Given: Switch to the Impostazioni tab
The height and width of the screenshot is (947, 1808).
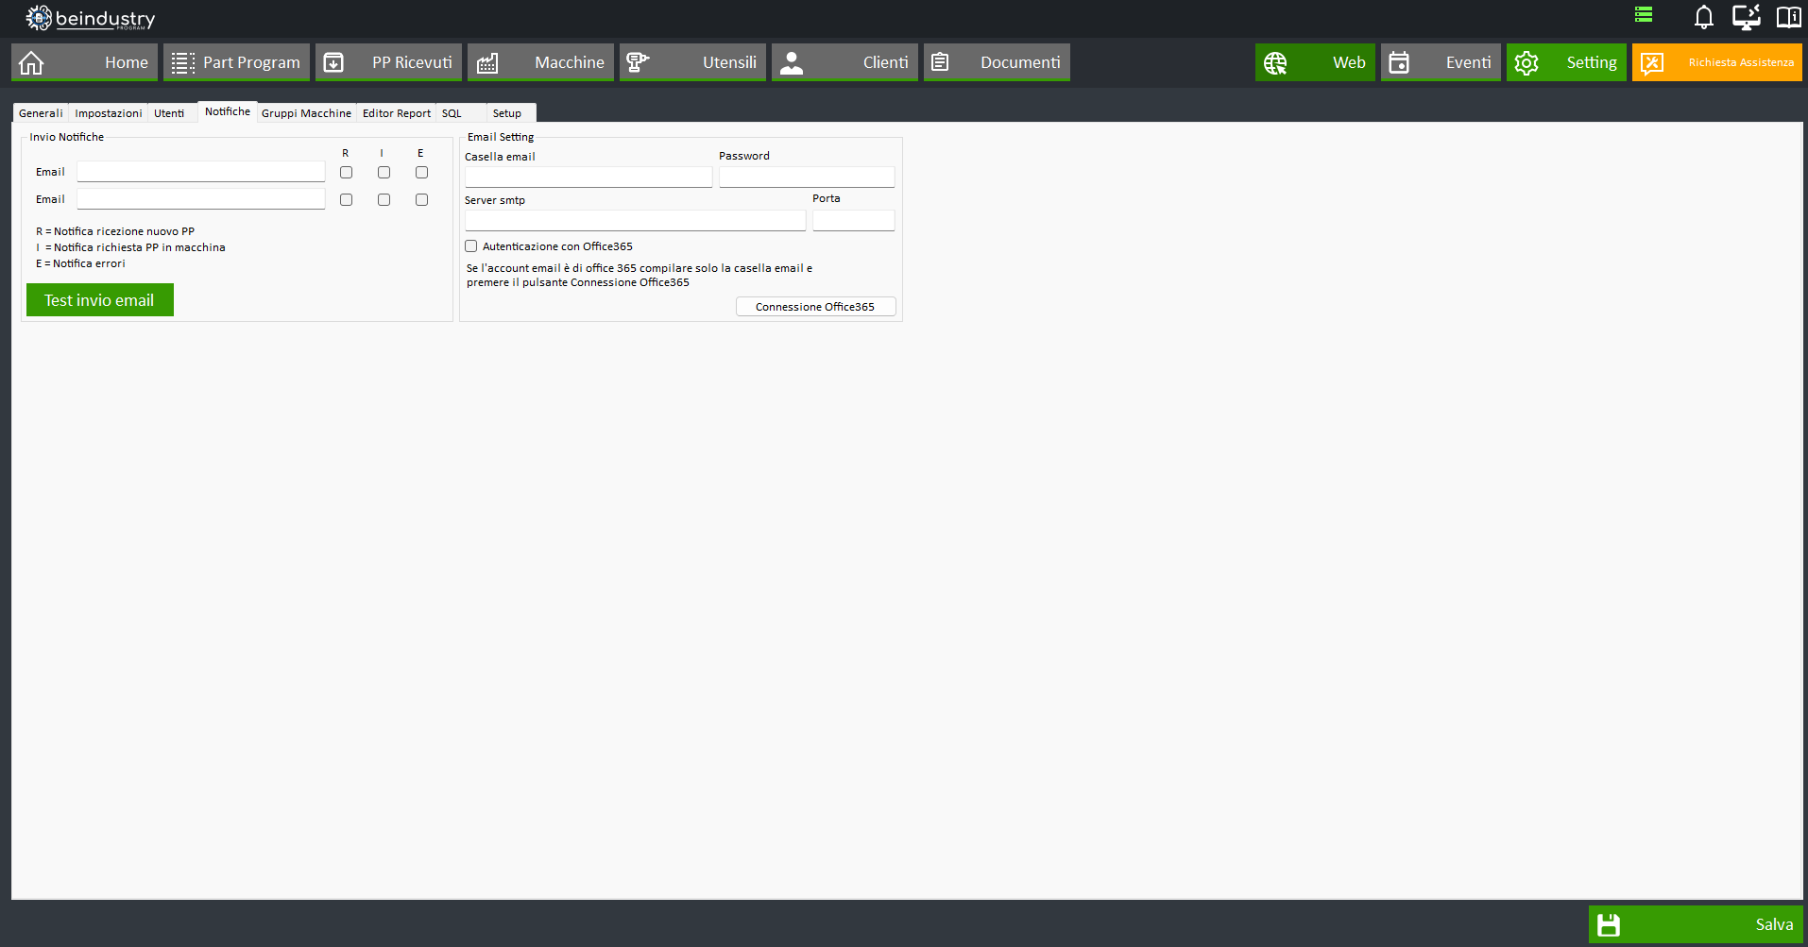Looking at the screenshot, I should [x=109, y=112].
